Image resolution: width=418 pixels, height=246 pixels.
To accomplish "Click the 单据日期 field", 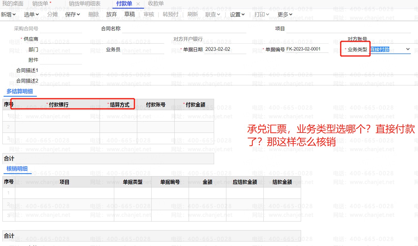I will coord(225,50).
